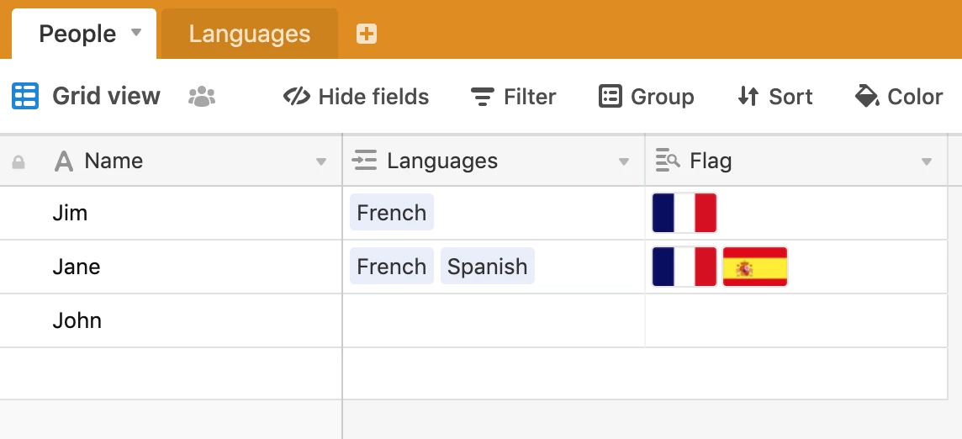Open the Languages field dropdown arrow
This screenshot has width=962, height=439.
624,162
